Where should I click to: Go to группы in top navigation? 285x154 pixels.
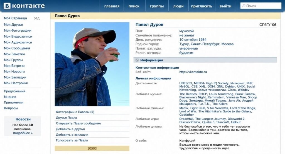click(157, 6)
